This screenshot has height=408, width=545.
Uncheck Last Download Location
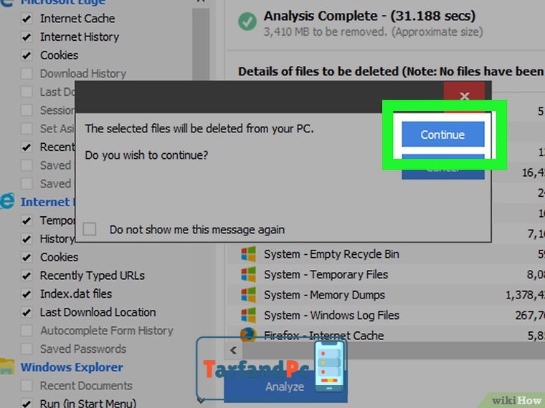click(x=27, y=312)
